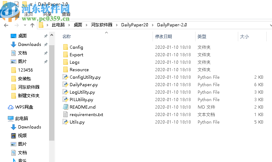Unpin 文档 using its pin icon
This screenshot has height=162, width=272.
pos(46,53)
